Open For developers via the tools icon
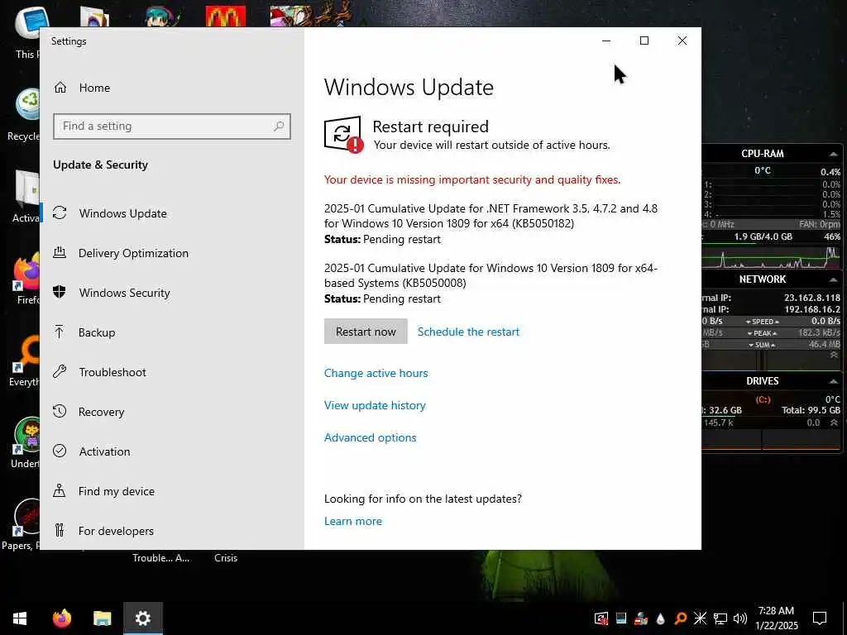Image resolution: width=847 pixels, height=635 pixels. pyautogui.click(x=60, y=530)
